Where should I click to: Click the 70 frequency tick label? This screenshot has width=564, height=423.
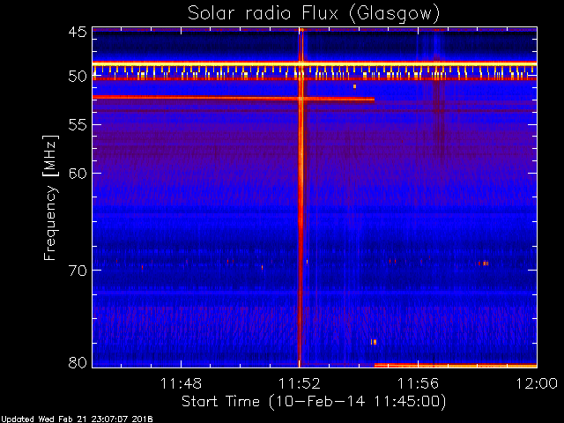(x=78, y=271)
